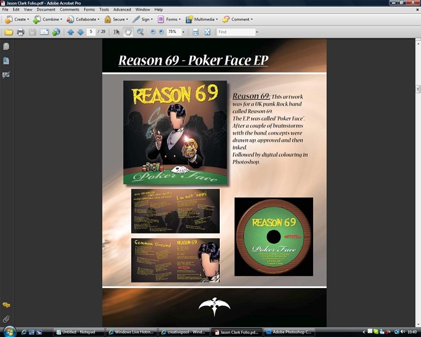421x337 pixels.
Task: Open the Window menu
Action: tap(142, 9)
